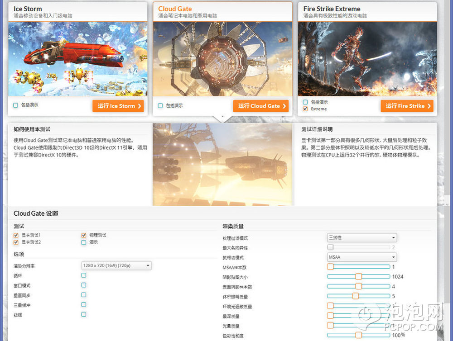Click the MSAA样本数 slider
Image resolution: width=453 pixels, height=341 pixels.
[358, 266]
